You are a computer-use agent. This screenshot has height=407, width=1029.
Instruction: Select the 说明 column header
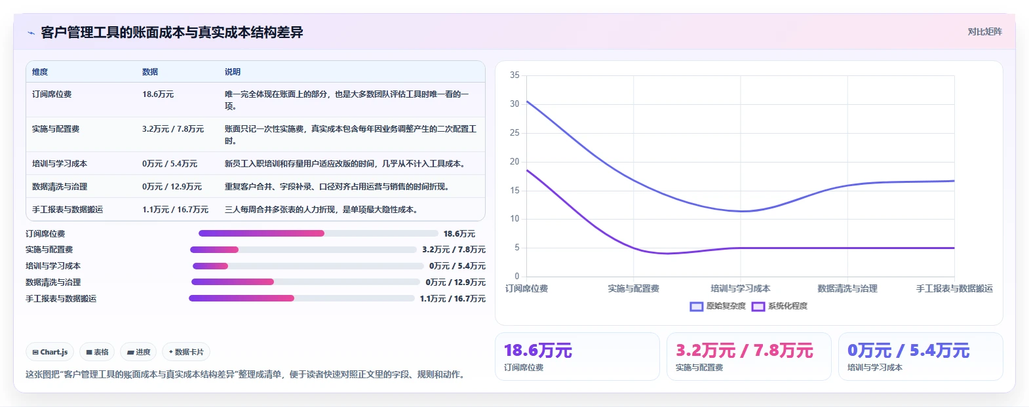coord(233,72)
